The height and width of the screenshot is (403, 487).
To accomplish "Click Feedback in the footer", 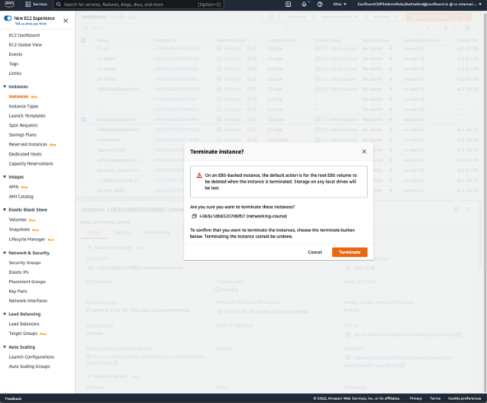I will coord(13,398).
